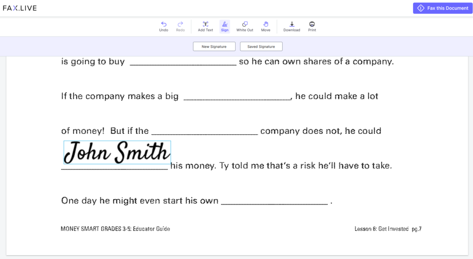This screenshot has width=473, height=259.
Task: Click Fax this Document button
Action: pos(443,8)
